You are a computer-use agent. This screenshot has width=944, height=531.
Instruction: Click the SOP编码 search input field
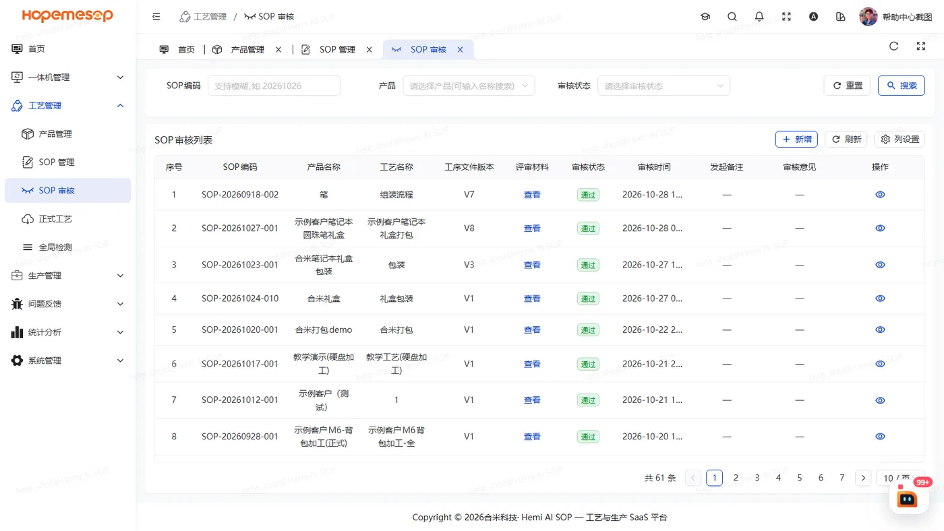(274, 86)
